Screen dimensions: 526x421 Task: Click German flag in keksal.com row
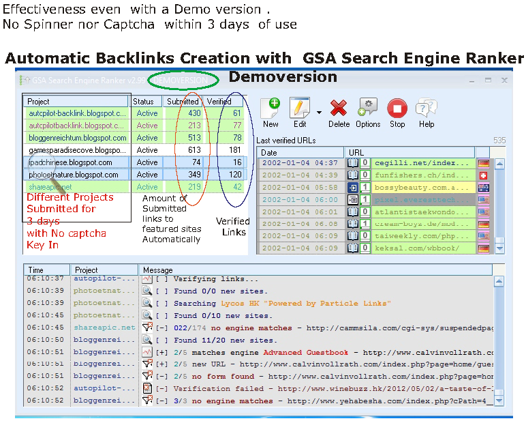tap(483, 248)
